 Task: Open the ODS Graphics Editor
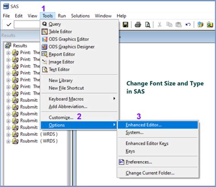coord(79,39)
